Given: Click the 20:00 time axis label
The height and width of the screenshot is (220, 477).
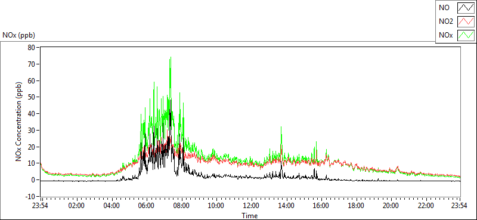Looking at the screenshot, I should click(x=391, y=205).
